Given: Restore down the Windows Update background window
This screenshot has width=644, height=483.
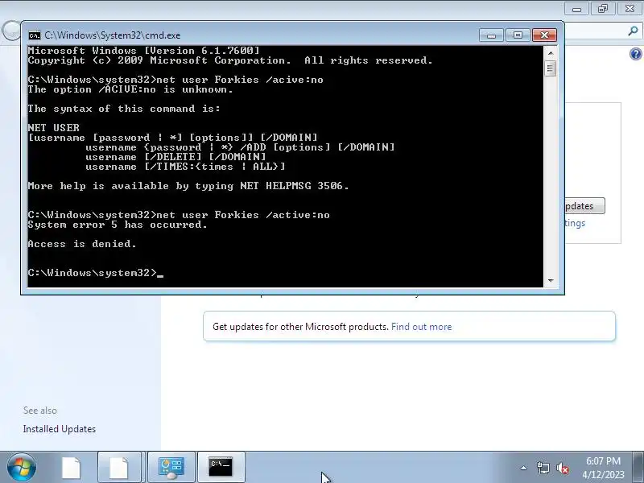Looking at the screenshot, I should (x=603, y=9).
